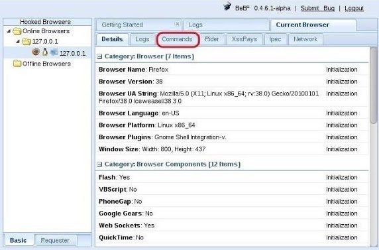Collapse the Browser Components category group

click(99, 164)
